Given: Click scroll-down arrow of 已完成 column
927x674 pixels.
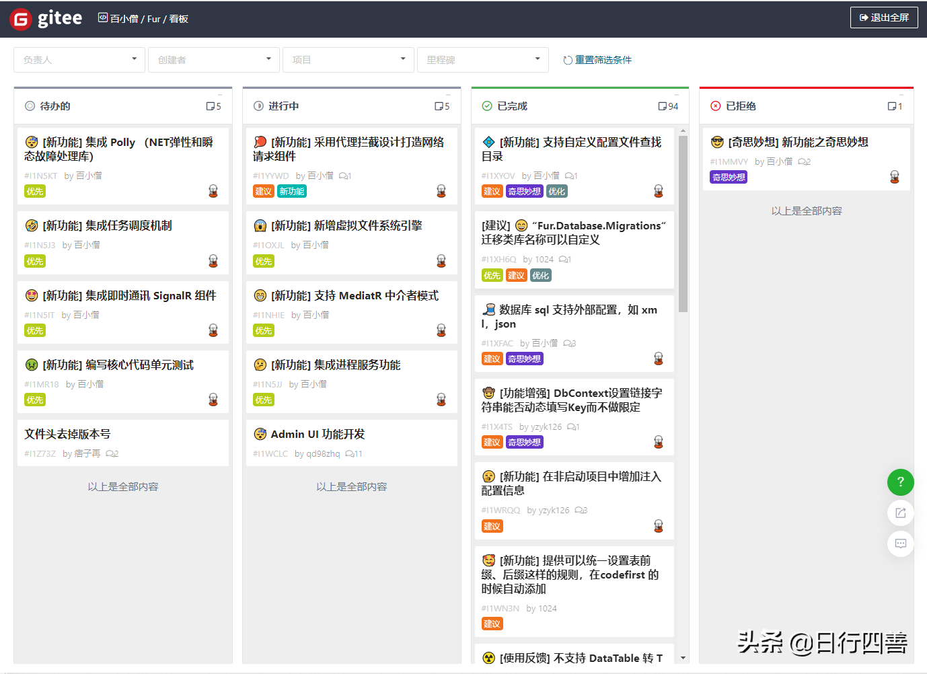Looking at the screenshot, I should 683,658.
